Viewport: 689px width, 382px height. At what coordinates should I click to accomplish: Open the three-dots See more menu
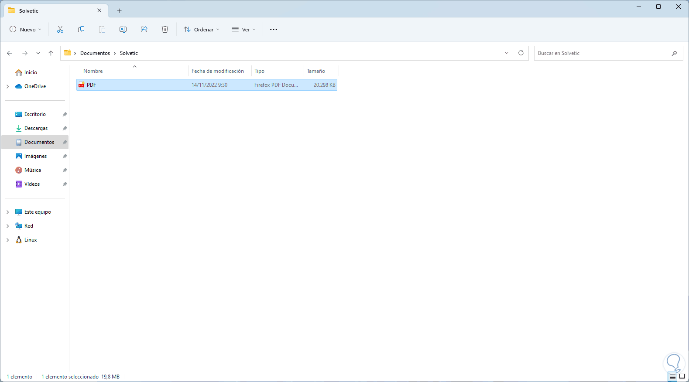point(274,30)
